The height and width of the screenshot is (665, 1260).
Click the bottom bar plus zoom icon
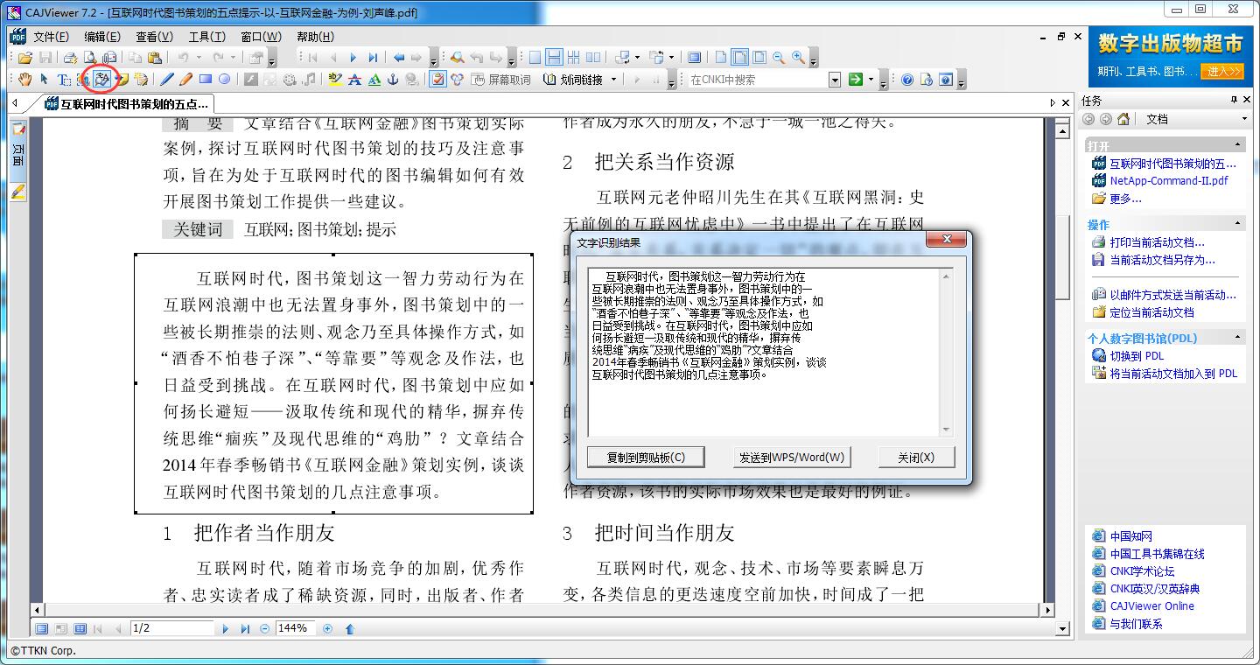click(x=328, y=628)
